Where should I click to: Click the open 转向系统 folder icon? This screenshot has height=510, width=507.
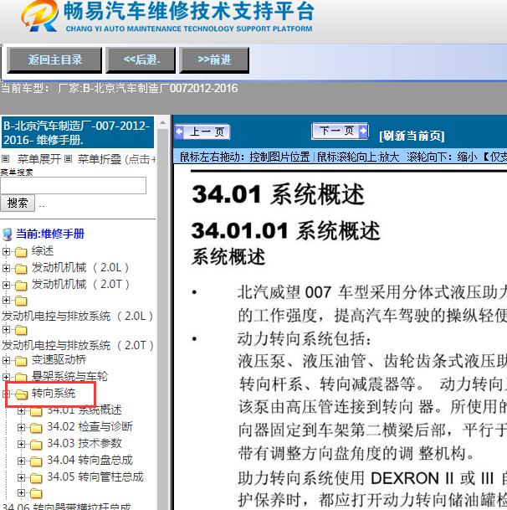(x=22, y=394)
